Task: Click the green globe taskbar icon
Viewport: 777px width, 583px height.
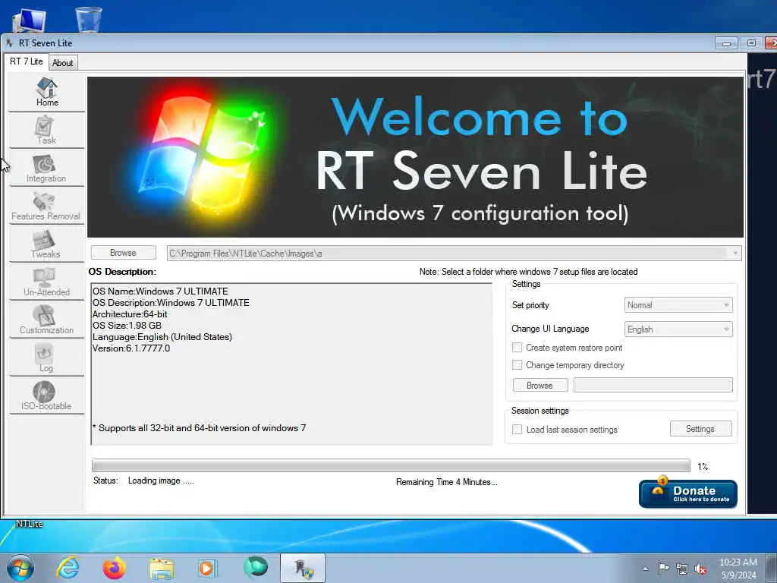Action: [256, 567]
